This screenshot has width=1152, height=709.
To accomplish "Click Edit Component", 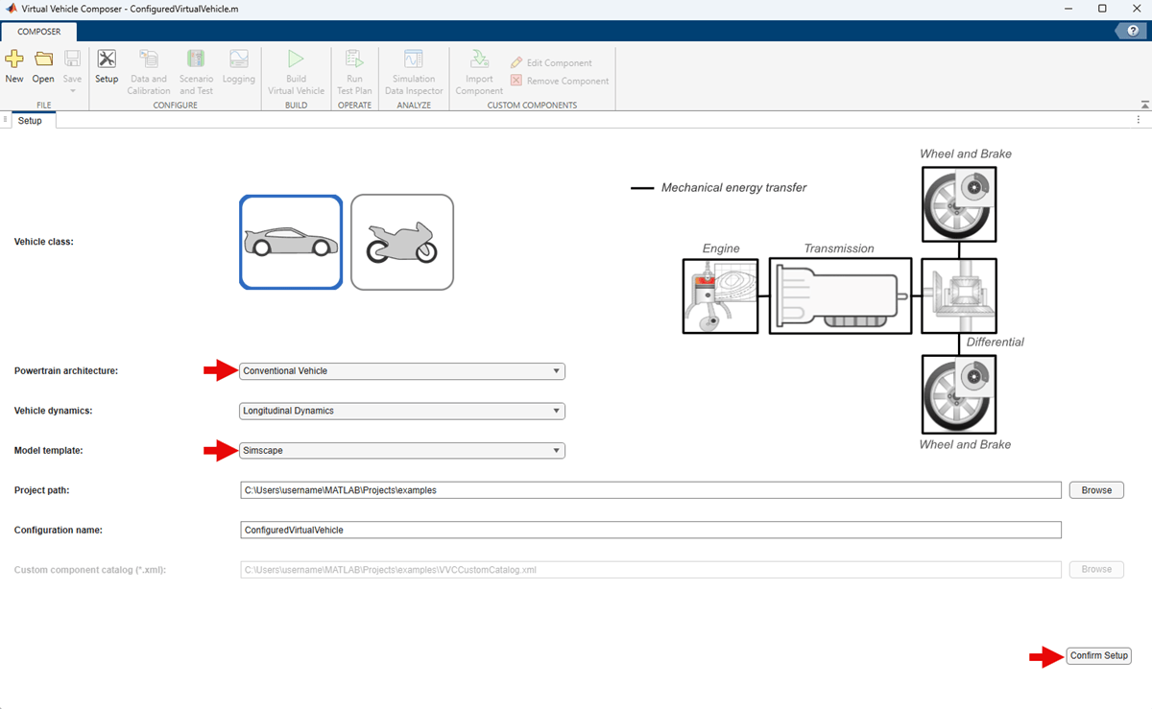I will 551,62.
